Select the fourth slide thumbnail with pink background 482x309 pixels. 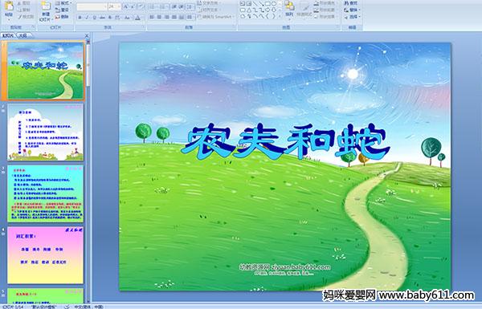(46, 255)
